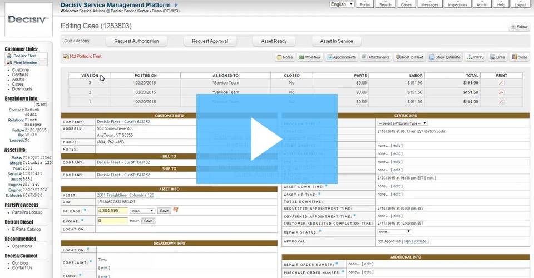Image resolution: width=534 pixels, height=278 pixels.
Task: Open the Links toolbar button
Action: point(497,57)
